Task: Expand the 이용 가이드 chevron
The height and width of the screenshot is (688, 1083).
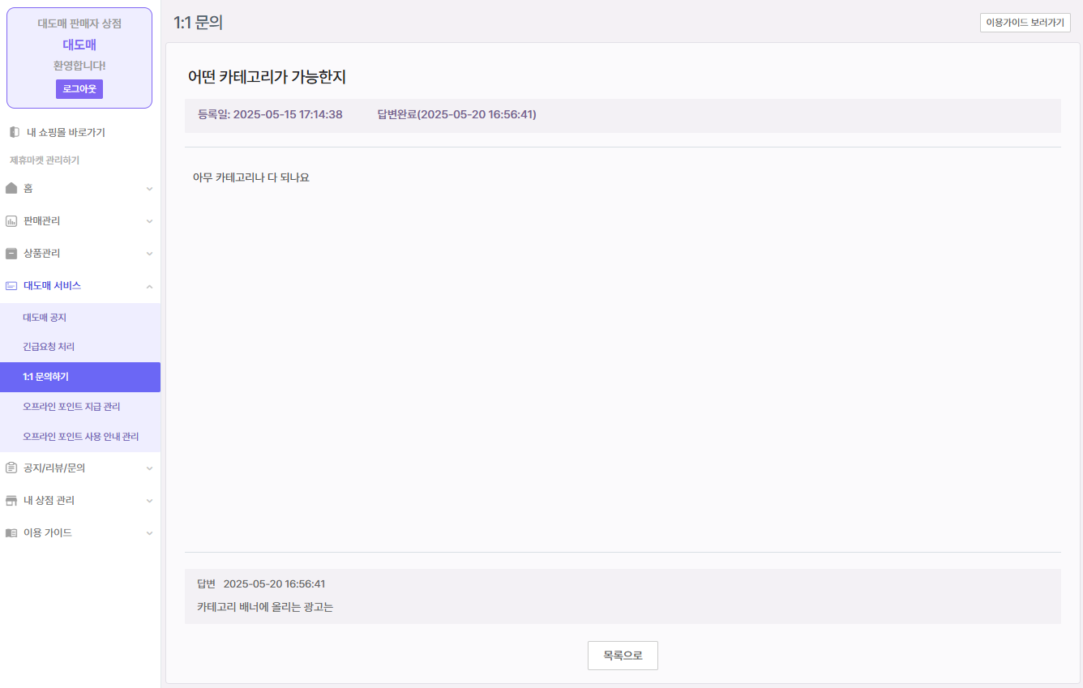Action: (149, 533)
